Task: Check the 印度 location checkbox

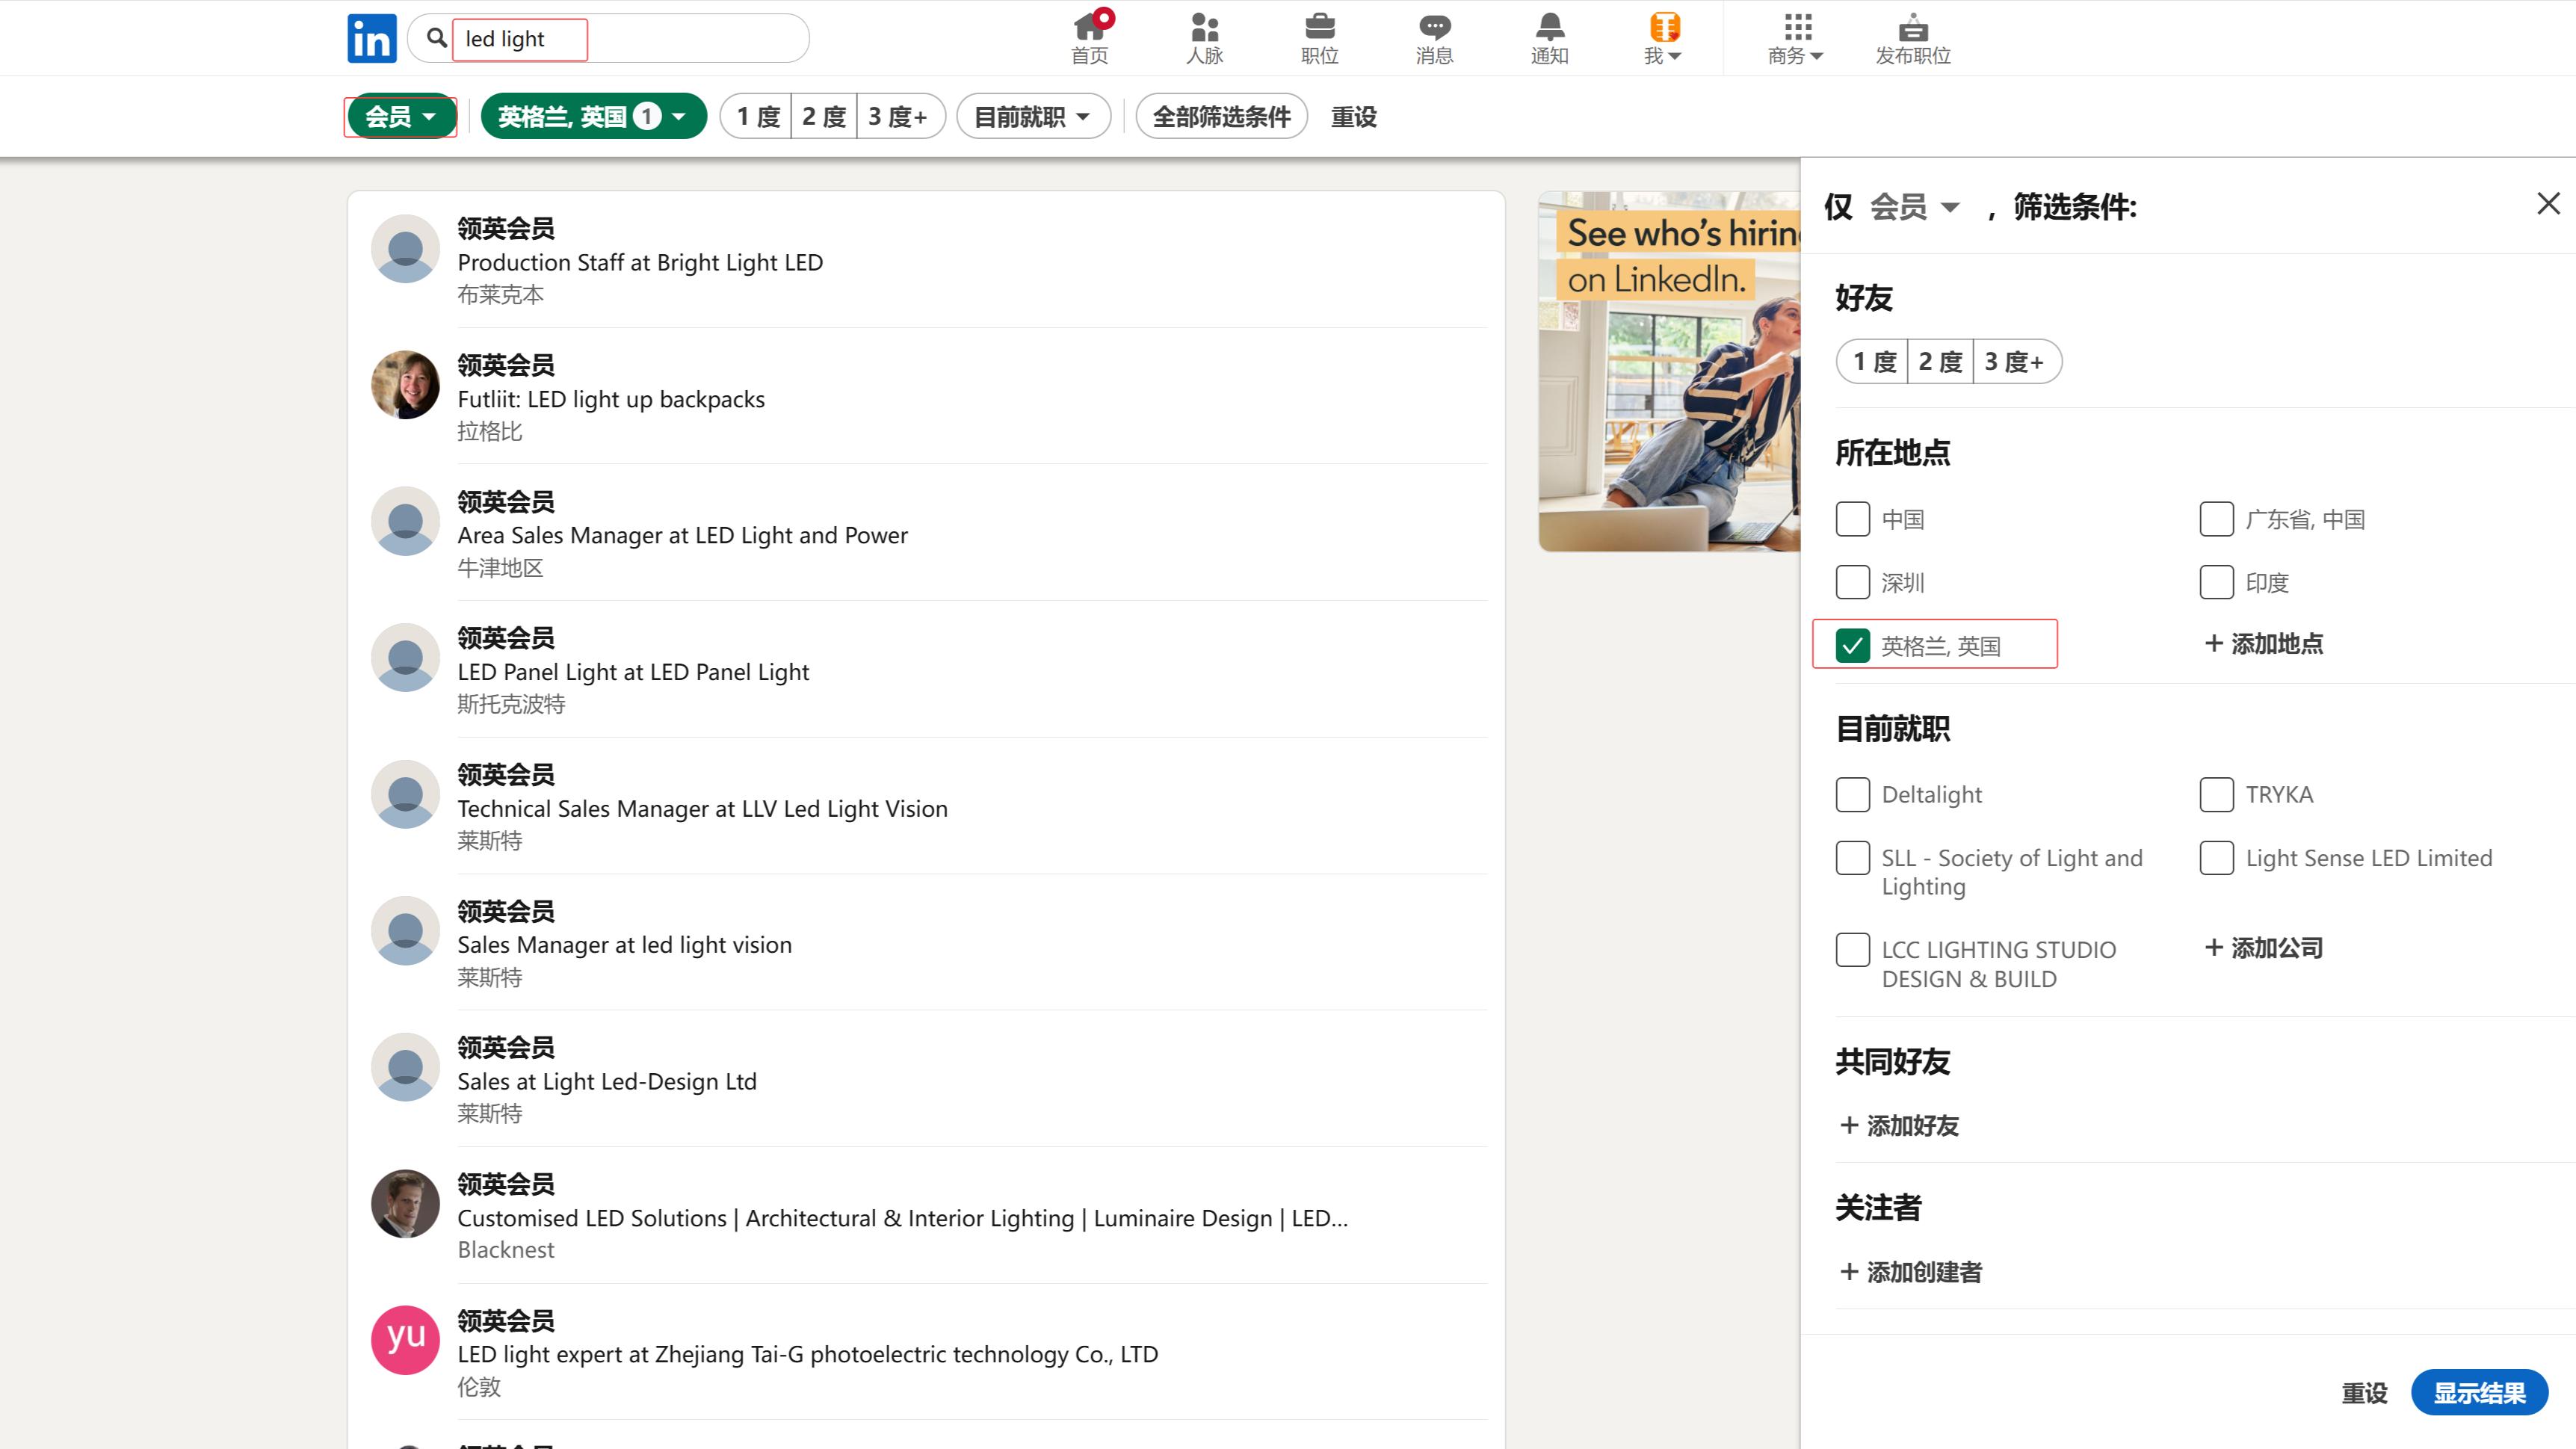Action: pyautogui.click(x=2216, y=582)
